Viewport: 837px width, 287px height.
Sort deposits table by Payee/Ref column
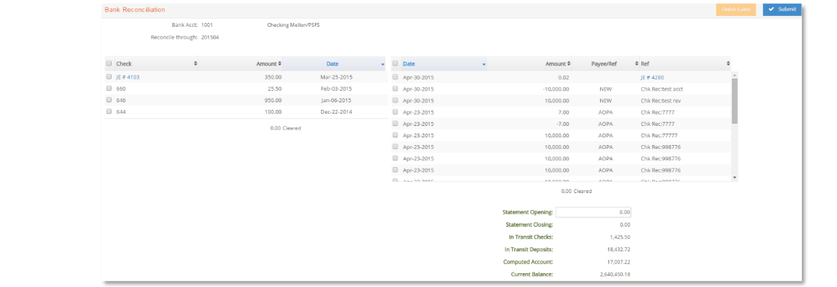(x=605, y=63)
